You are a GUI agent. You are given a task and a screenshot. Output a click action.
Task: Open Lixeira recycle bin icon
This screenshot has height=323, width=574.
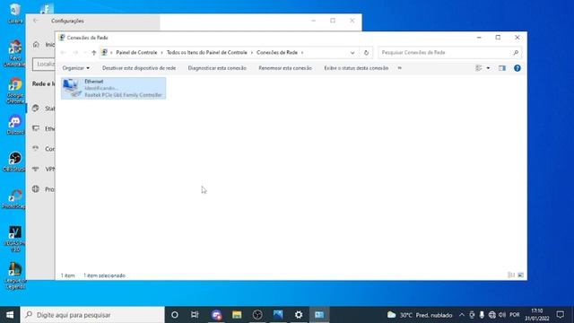coord(15,13)
